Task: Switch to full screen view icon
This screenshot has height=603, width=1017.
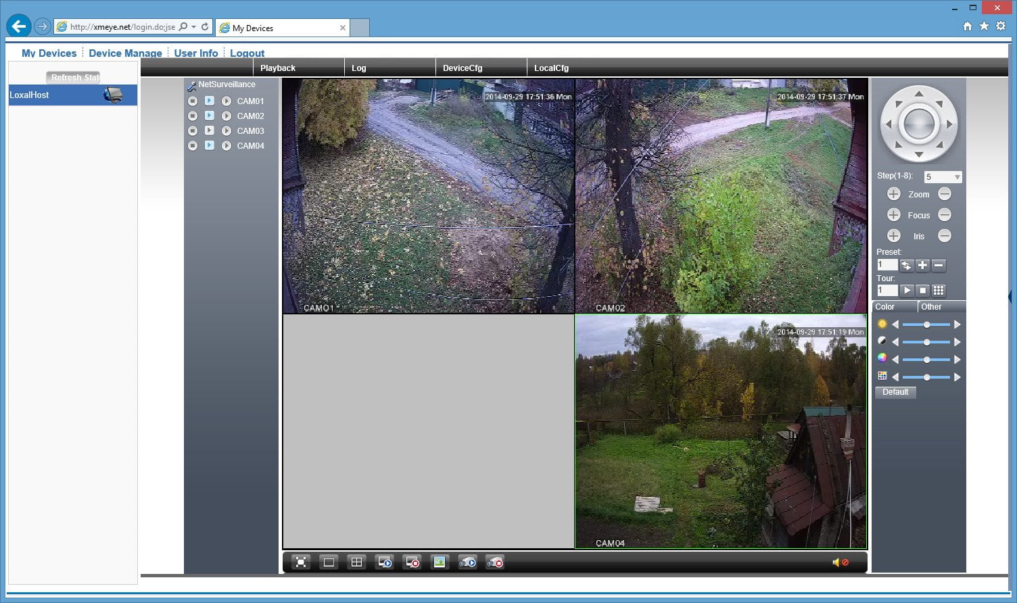Action: tap(301, 562)
